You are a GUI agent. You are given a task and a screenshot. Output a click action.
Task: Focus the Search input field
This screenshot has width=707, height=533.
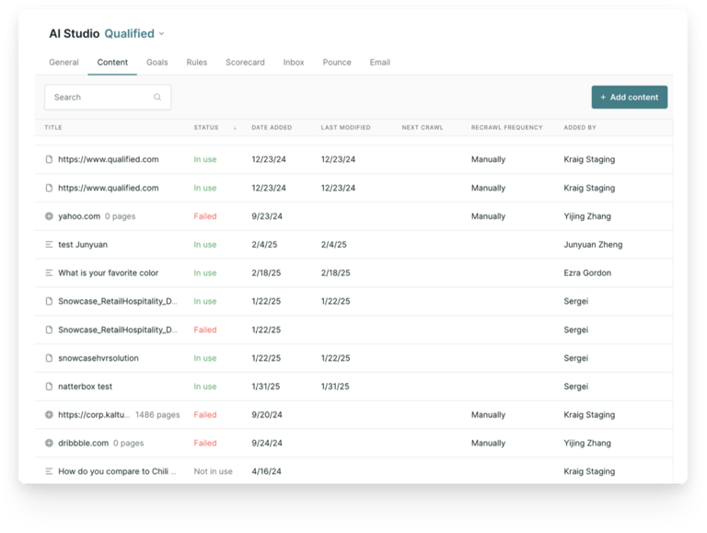pyautogui.click(x=108, y=97)
